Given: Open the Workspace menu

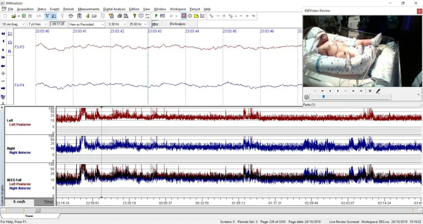Looking at the screenshot, I should pos(178,9).
